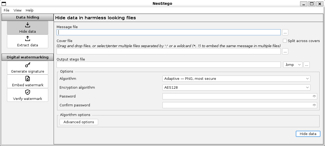Screen dimensions: 325x146
Task: Reveal the Password field contents with the eye icon
Action: click(314, 96)
